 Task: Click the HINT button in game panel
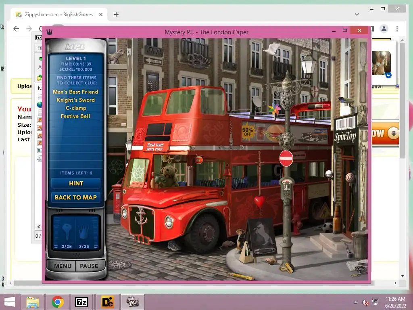76,183
